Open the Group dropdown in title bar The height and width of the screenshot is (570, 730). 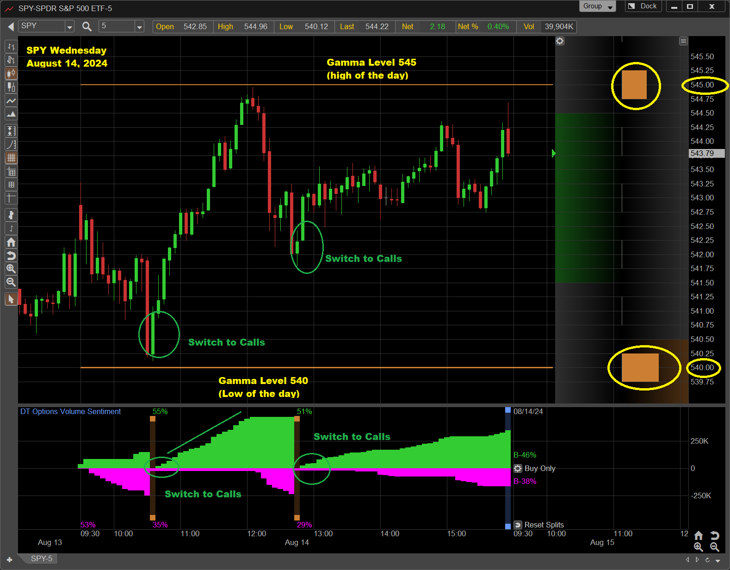pyautogui.click(x=597, y=6)
